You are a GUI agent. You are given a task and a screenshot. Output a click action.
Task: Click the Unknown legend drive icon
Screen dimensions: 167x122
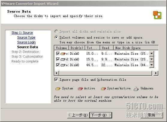pyautogui.click(x=136, y=89)
